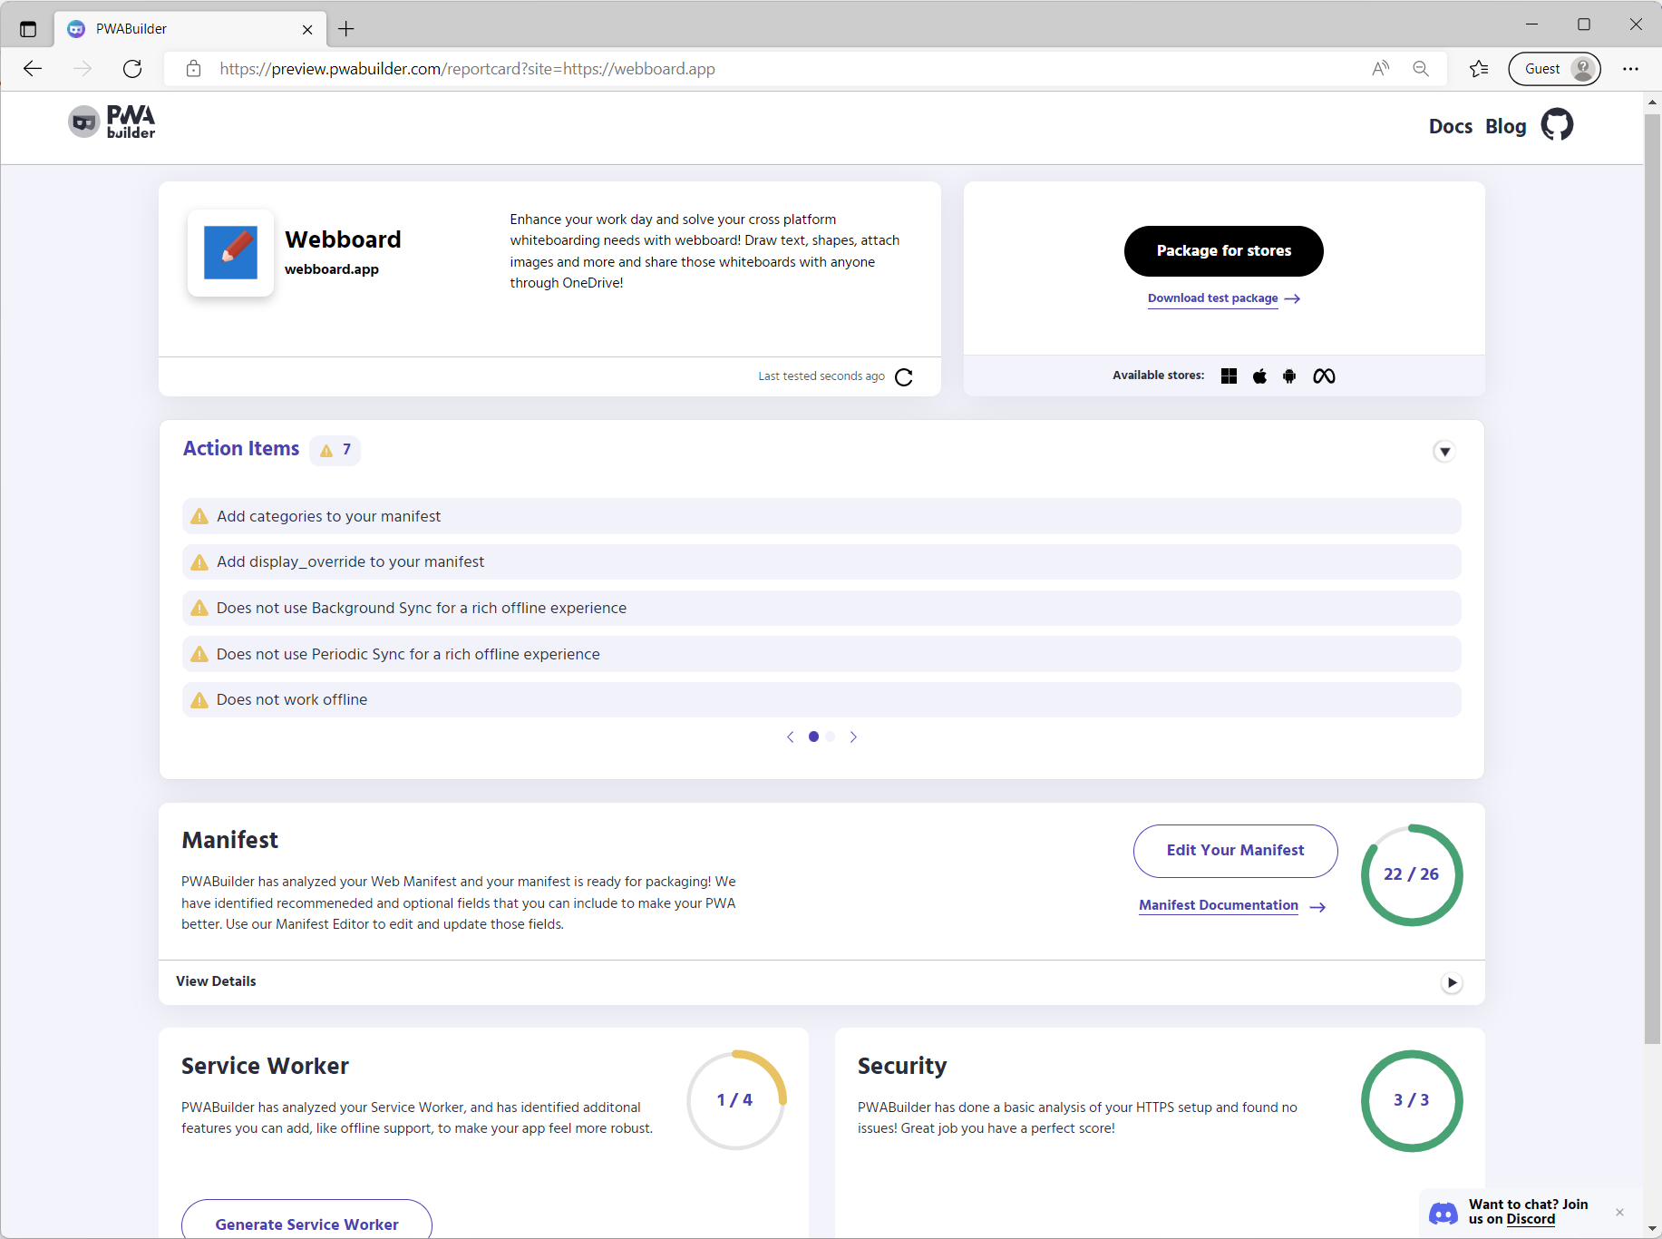Click the 'Last tested seconds ago' text
This screenshot has width=1662, height=1239.
click(x=821, y=376)
